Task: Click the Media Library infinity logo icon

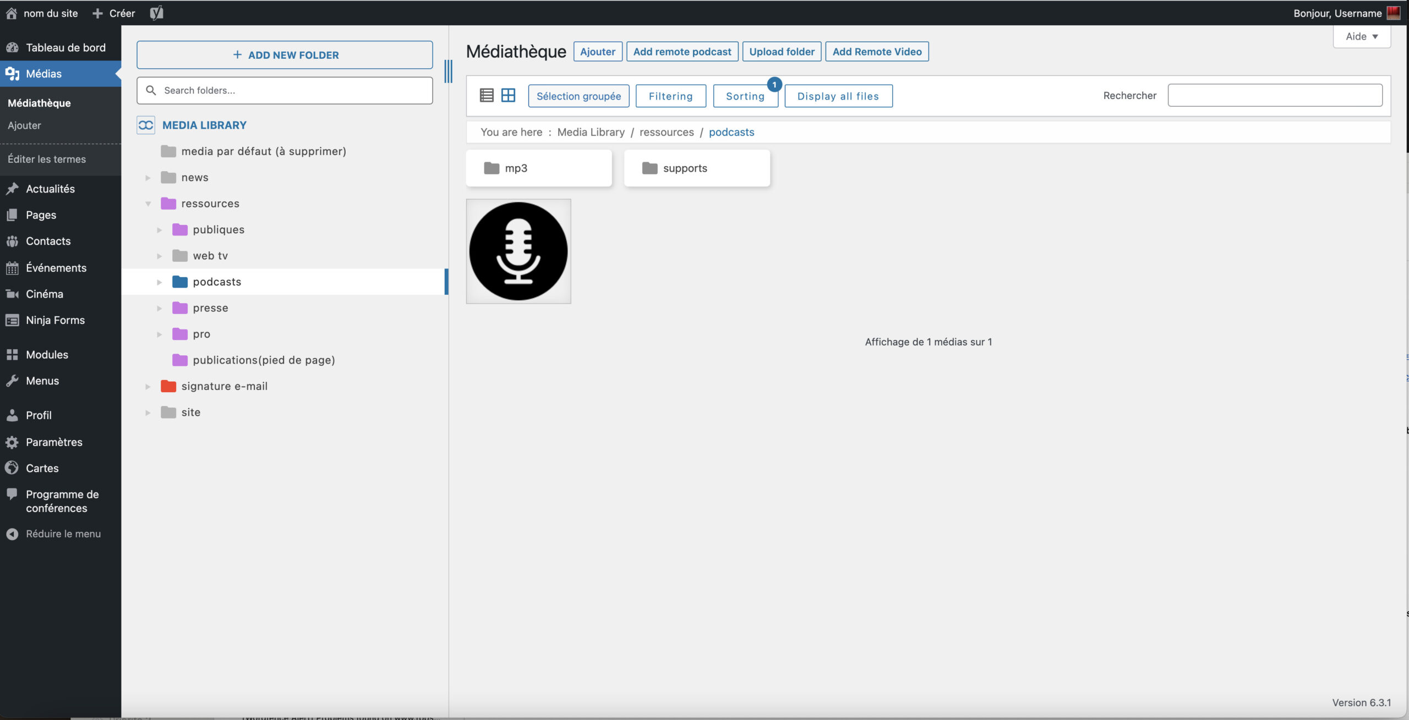Action: (x=146, y=125)
